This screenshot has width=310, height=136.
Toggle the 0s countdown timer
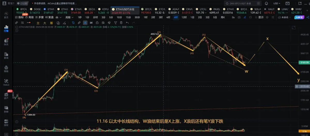[233, 17]
